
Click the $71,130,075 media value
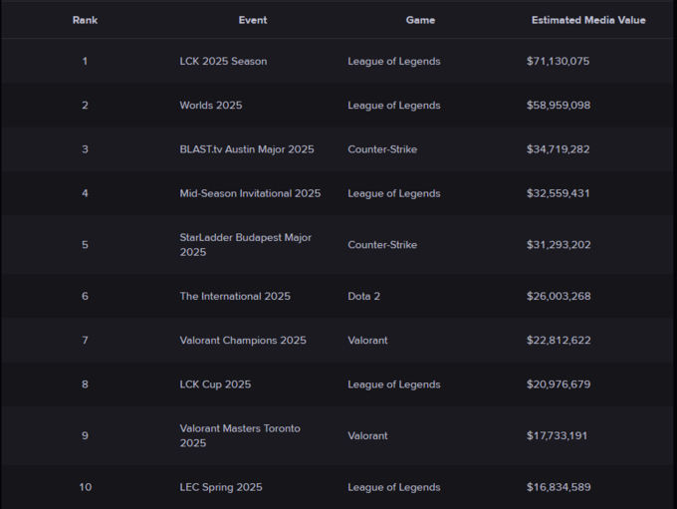pos(558,62)
